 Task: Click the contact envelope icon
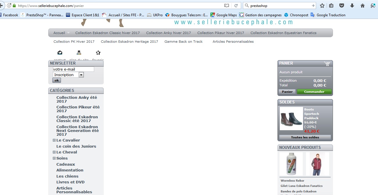pos(60,53)
